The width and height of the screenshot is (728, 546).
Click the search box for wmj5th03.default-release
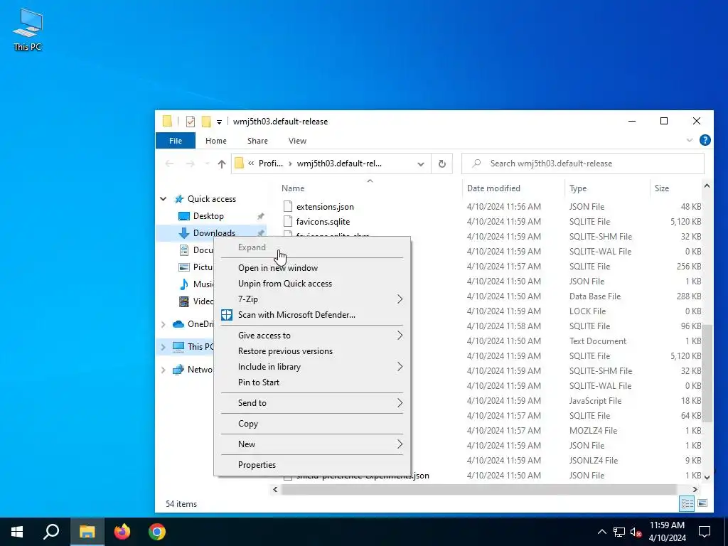coord(583,164)
